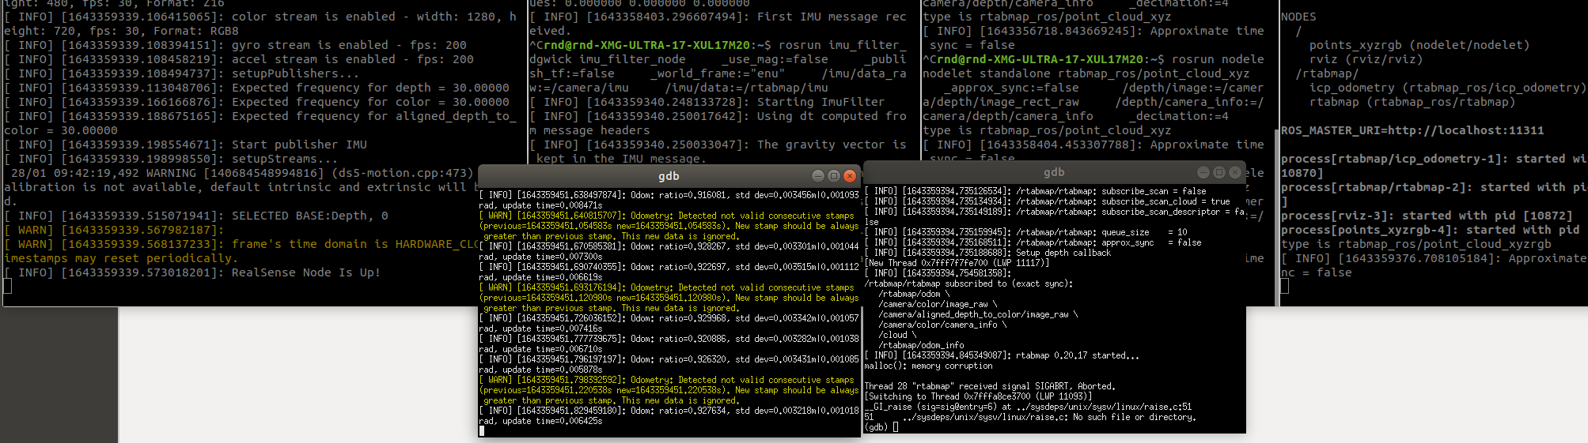Click the 'Setup depth callback' log line
This screenshot has width=1588, height=443.
tap(987, 253)
